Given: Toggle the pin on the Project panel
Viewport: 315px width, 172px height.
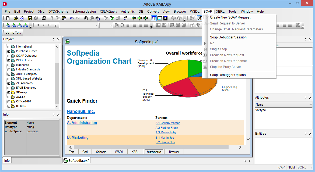Looking at the screenshot, I should pyautogui.click(x=54, y=39).
